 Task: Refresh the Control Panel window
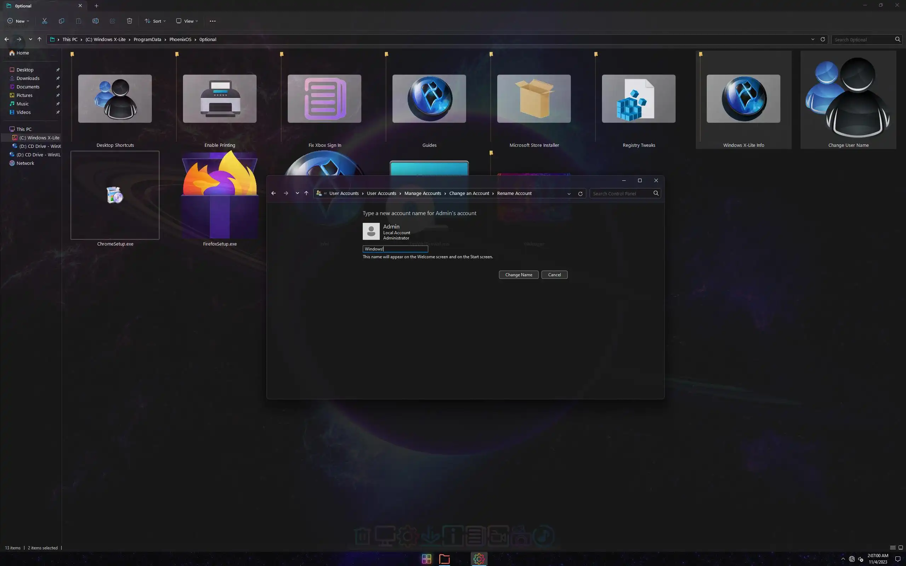(x=580, y=194)
